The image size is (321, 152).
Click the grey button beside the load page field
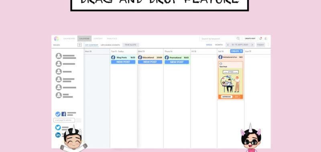click(x=79, y=120)
